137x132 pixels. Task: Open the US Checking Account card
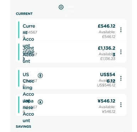(71, 78)
